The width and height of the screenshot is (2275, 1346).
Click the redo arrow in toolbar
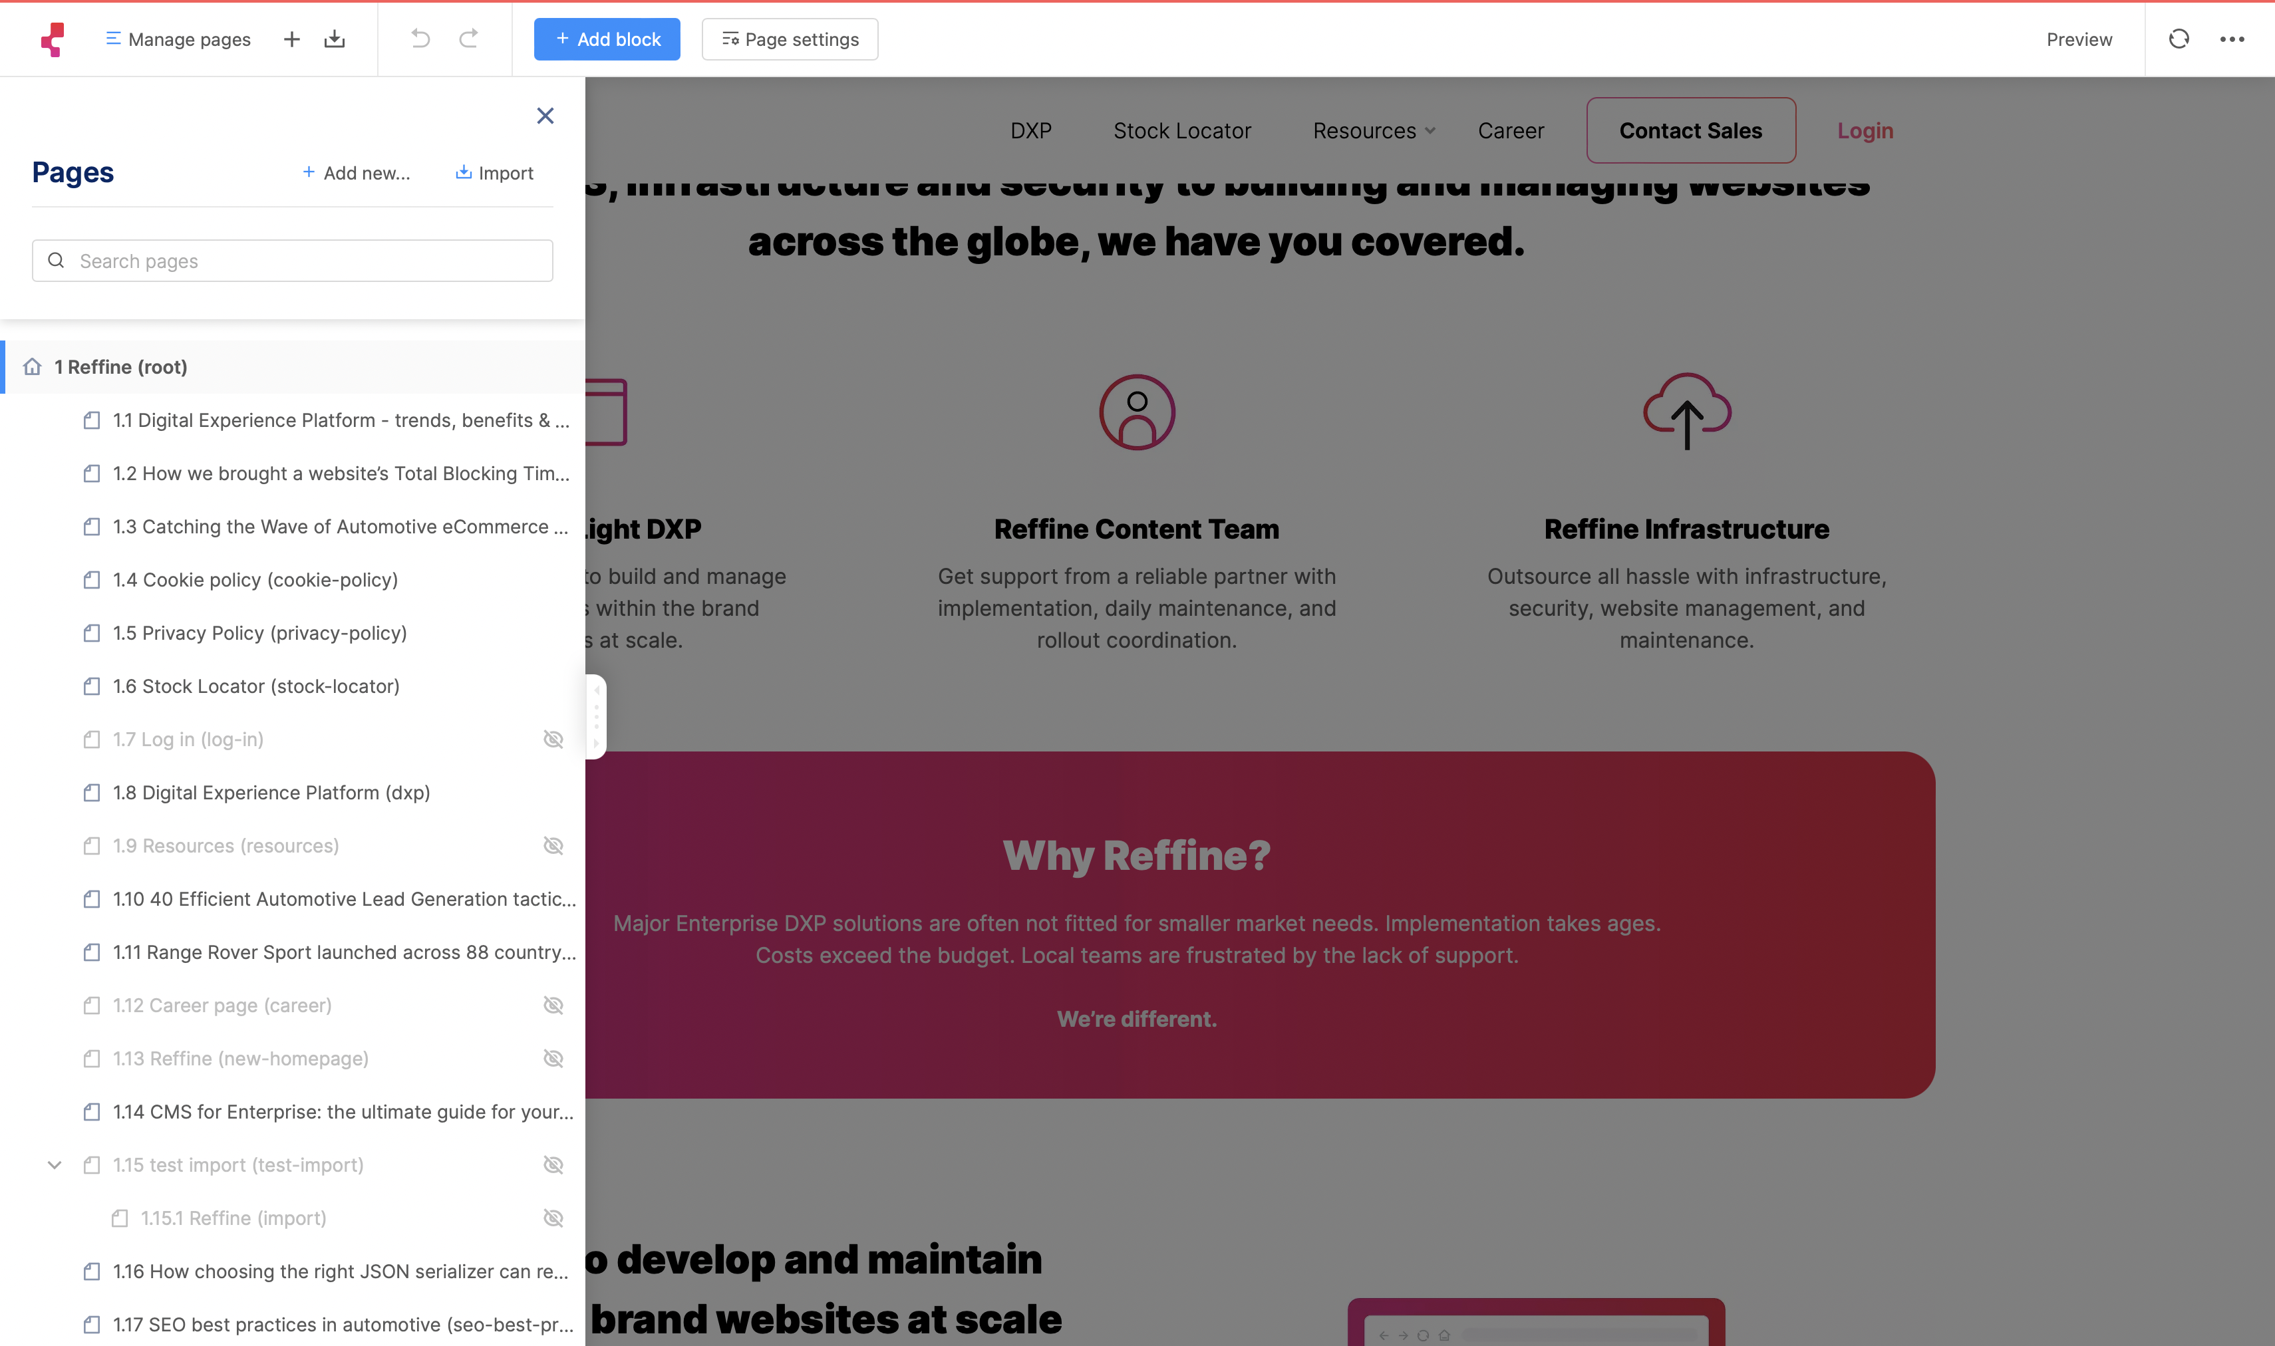point(468,38)
